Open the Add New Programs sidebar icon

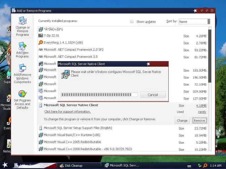(x=23, y=46)
